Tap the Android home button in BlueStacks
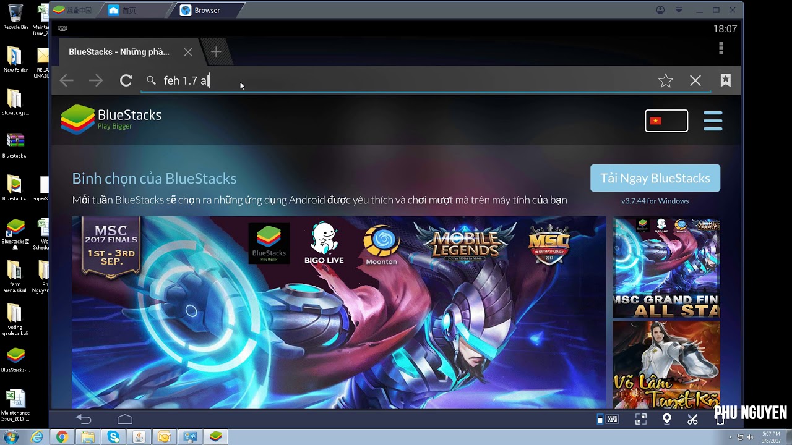This screenshot has width=792, height=445. (x=125, y=419)
